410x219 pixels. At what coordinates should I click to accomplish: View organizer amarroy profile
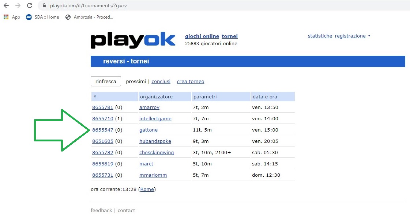click(149, 107)
